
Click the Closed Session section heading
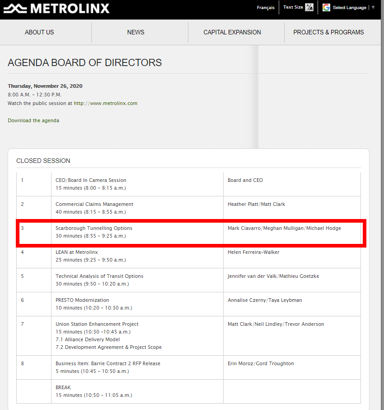click(x=43, y=161)
